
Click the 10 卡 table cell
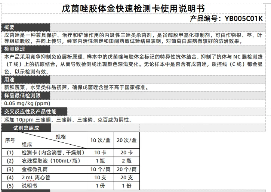pos(100,152)
